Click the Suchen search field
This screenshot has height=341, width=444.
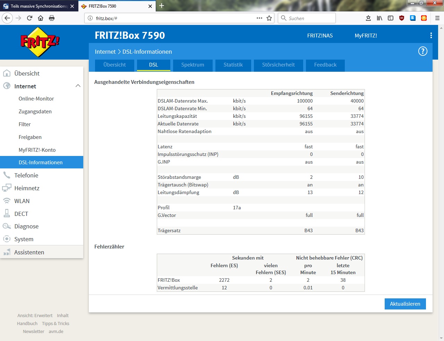(x=307, y=18)
